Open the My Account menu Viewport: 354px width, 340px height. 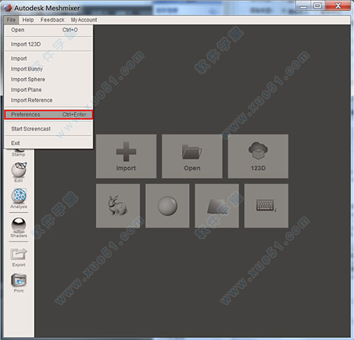point(84,20)
